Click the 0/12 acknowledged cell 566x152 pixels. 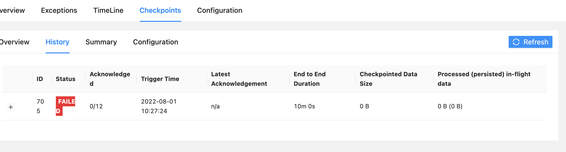(96, 106)
